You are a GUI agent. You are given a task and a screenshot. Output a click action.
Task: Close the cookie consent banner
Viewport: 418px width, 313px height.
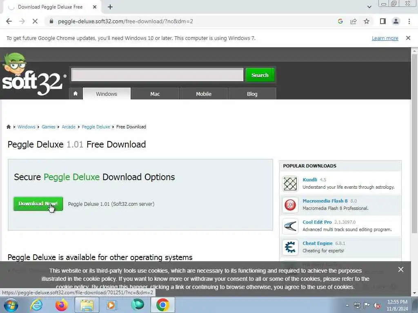401,270
